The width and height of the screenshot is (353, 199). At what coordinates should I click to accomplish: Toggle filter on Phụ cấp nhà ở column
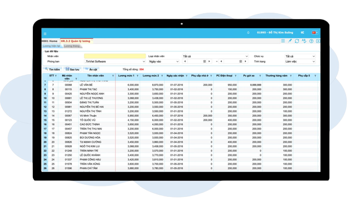[x=211, y=76]
